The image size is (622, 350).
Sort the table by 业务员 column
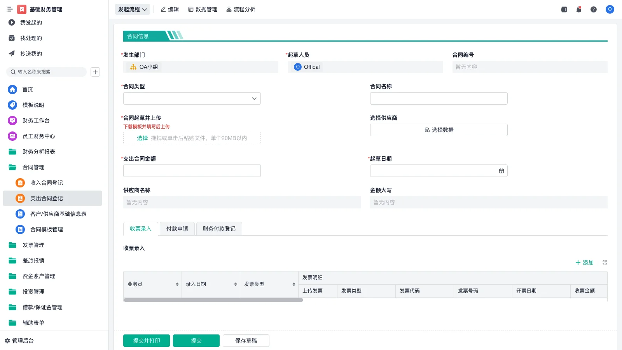point(177,284)
